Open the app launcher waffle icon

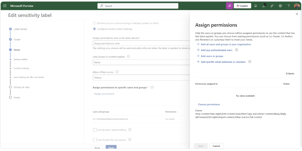(x=5, y=6)
